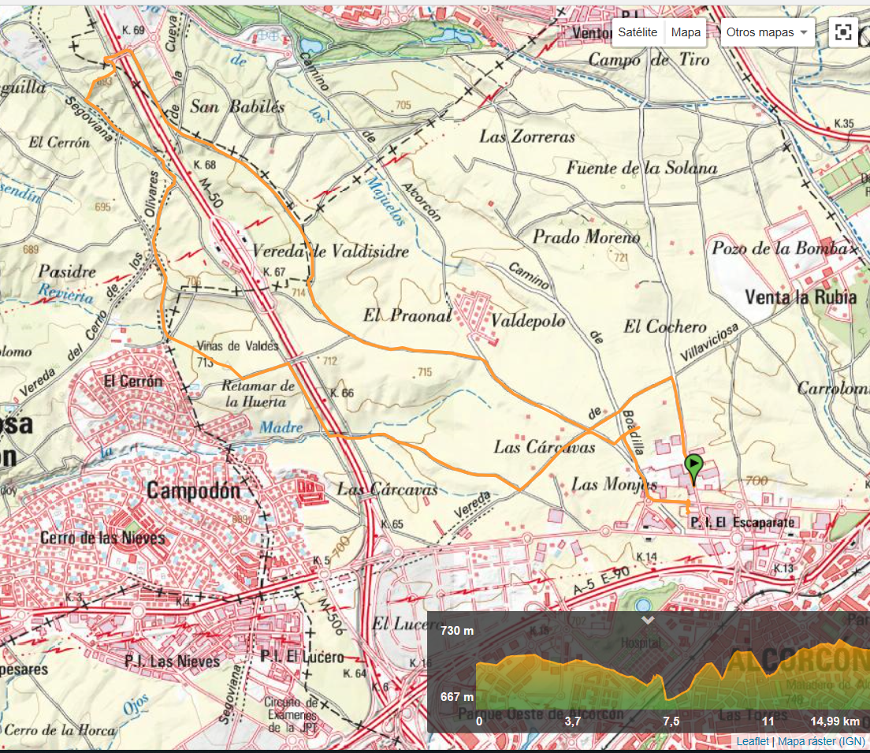Click the P.I. El Escaparate label
The width and height of the screenshot is (870, 753).
point(742,522)
